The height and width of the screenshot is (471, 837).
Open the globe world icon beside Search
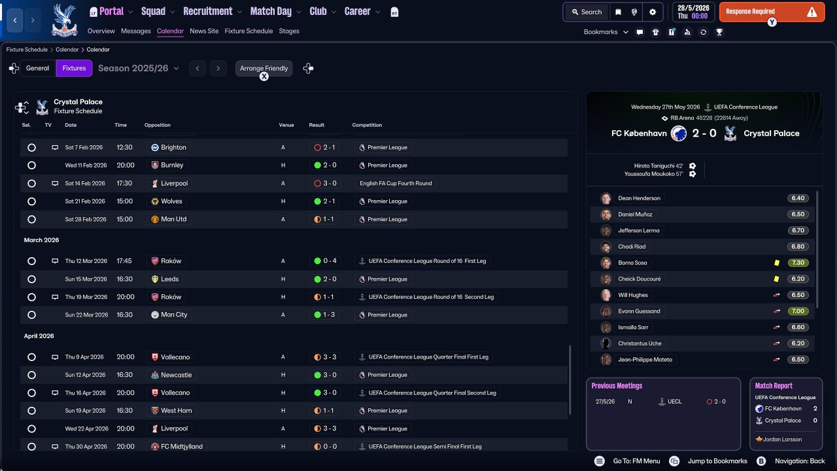(635, 12)
